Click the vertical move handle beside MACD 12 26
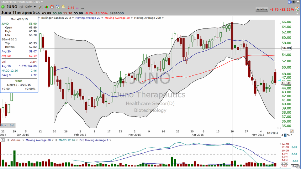The image size is (301, 169). tap(56, 140)
